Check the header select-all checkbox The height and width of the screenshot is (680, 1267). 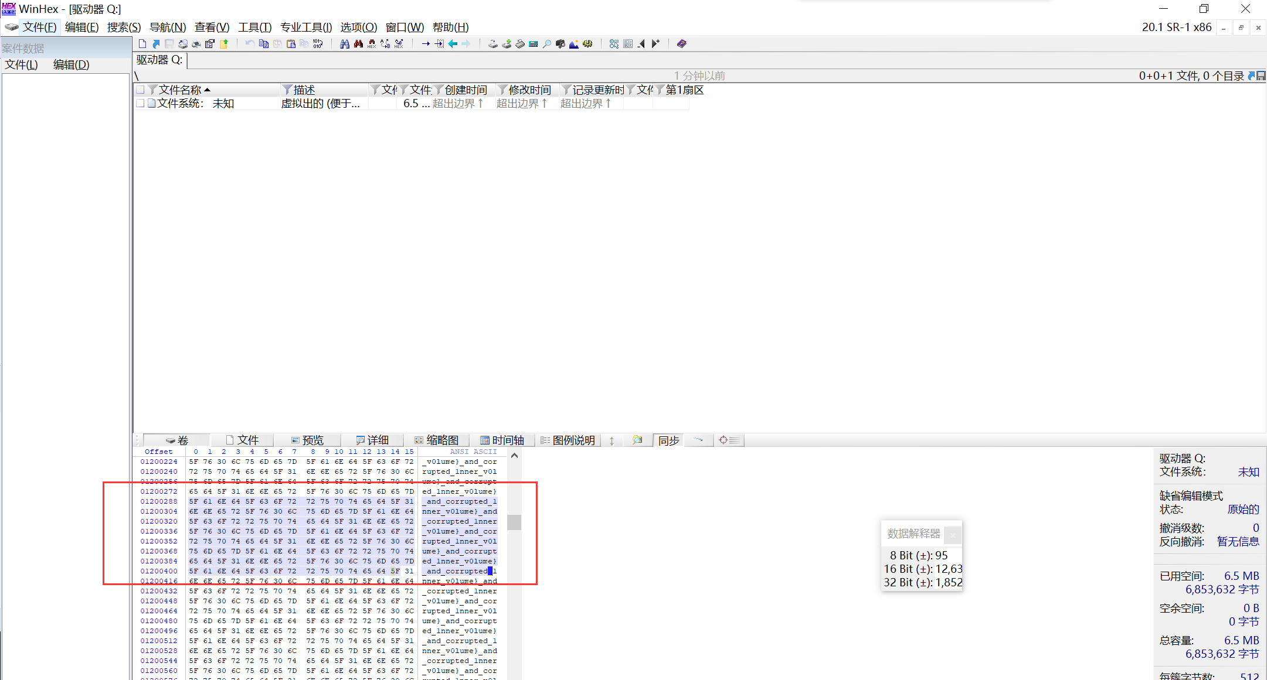(x=140, y=90)
